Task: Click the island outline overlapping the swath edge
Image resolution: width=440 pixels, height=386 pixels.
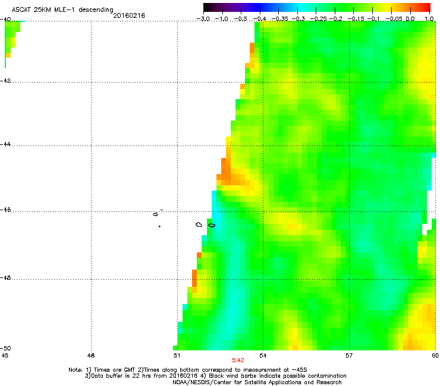Action: point(212,226)
